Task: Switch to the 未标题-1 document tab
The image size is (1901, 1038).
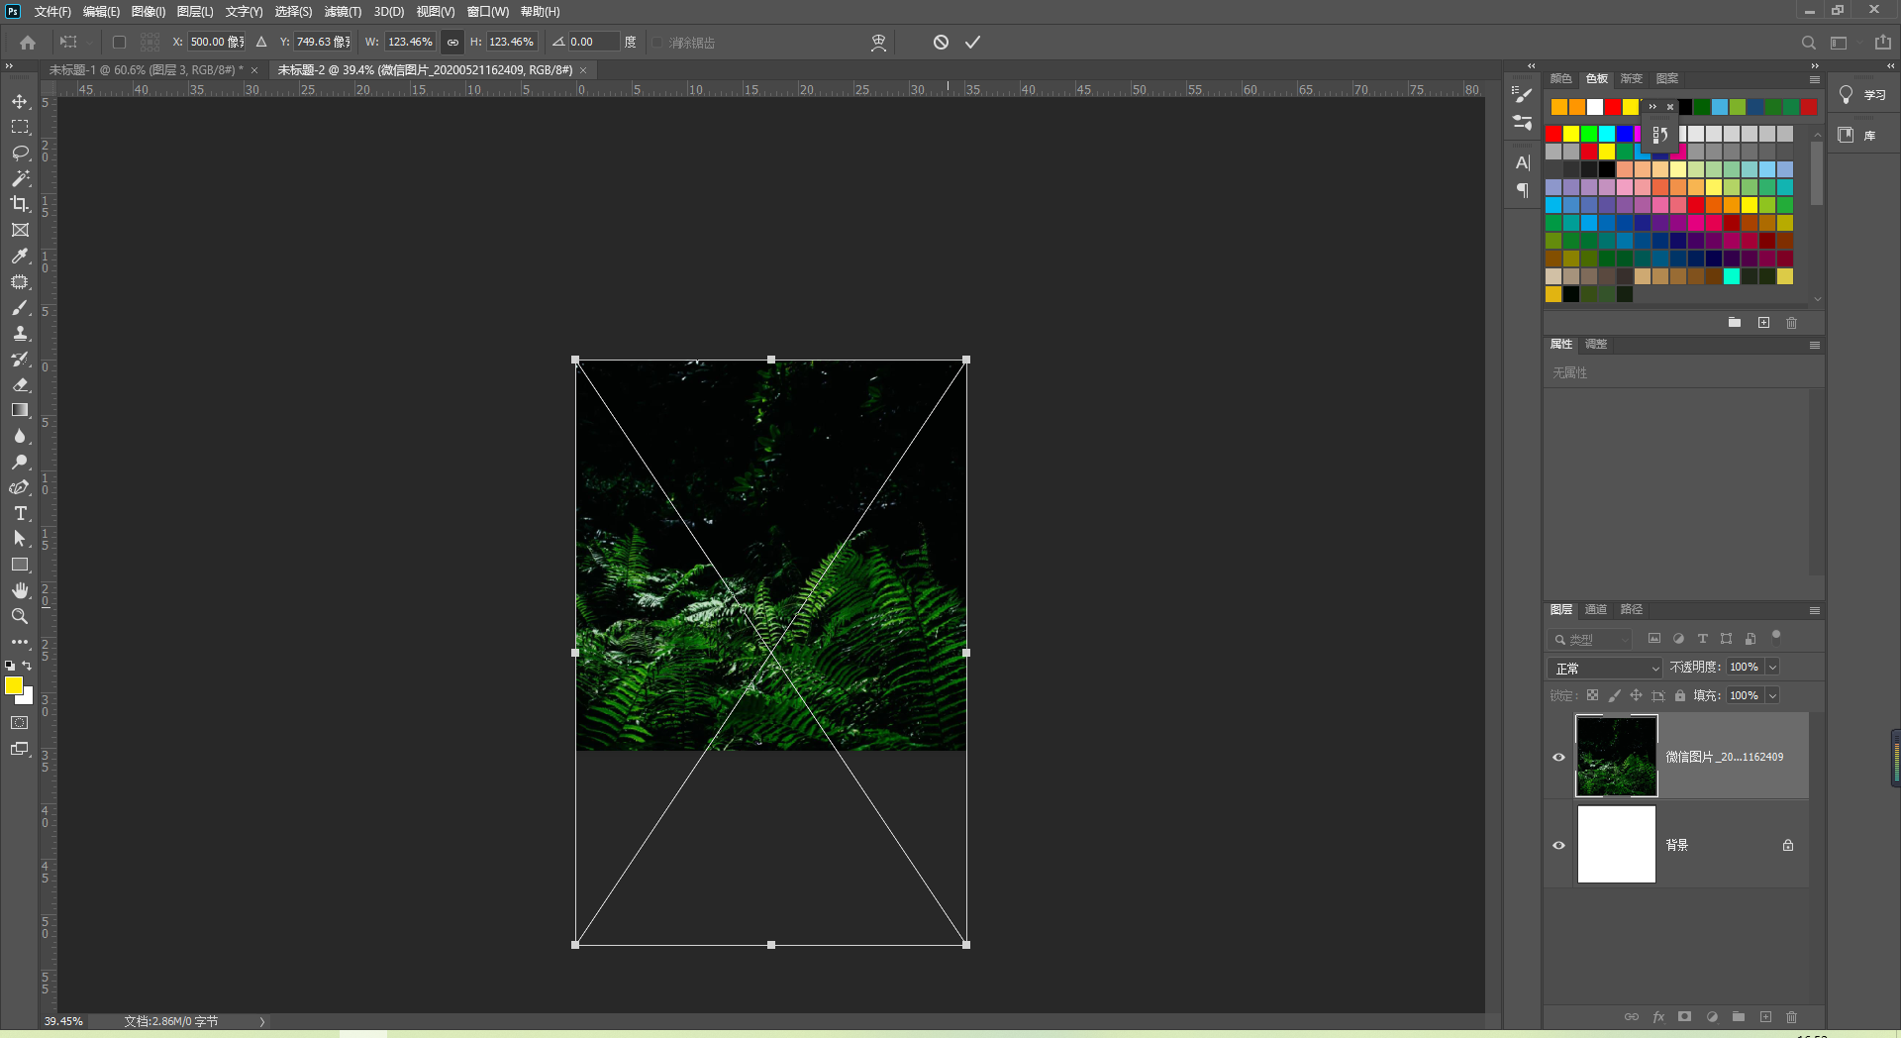Action: (x=146, y=70)
